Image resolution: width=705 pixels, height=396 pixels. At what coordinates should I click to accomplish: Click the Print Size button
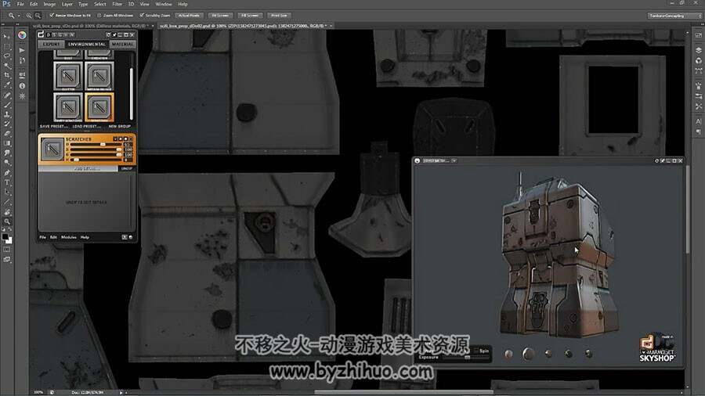click(279, 16)
